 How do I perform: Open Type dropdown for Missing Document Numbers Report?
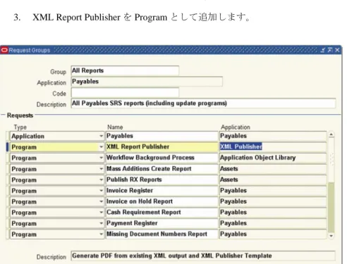tap(101, 234)
